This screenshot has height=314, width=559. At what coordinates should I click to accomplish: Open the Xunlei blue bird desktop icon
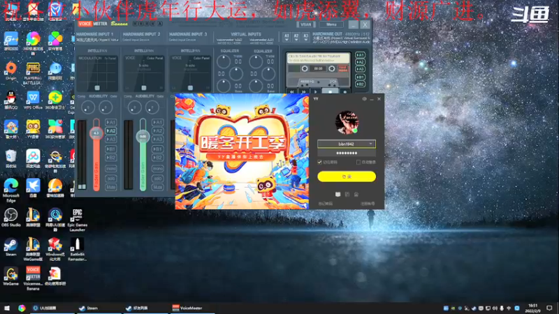[33, 188]
